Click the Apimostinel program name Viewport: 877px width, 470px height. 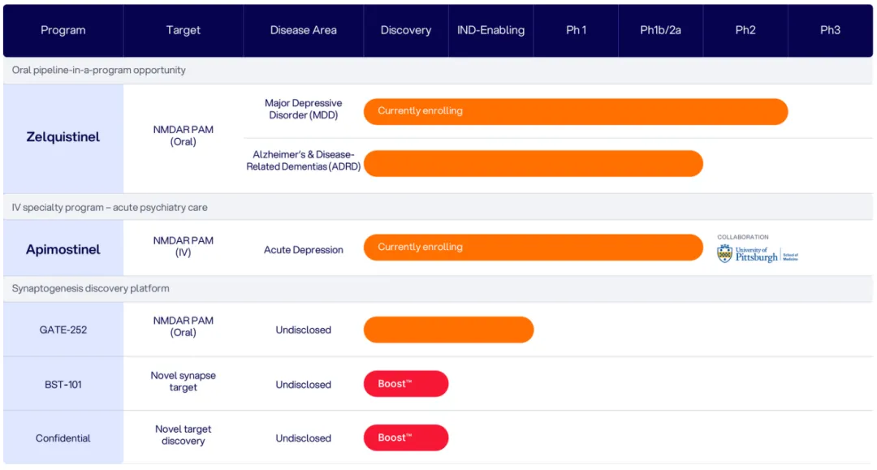[63, 249]
